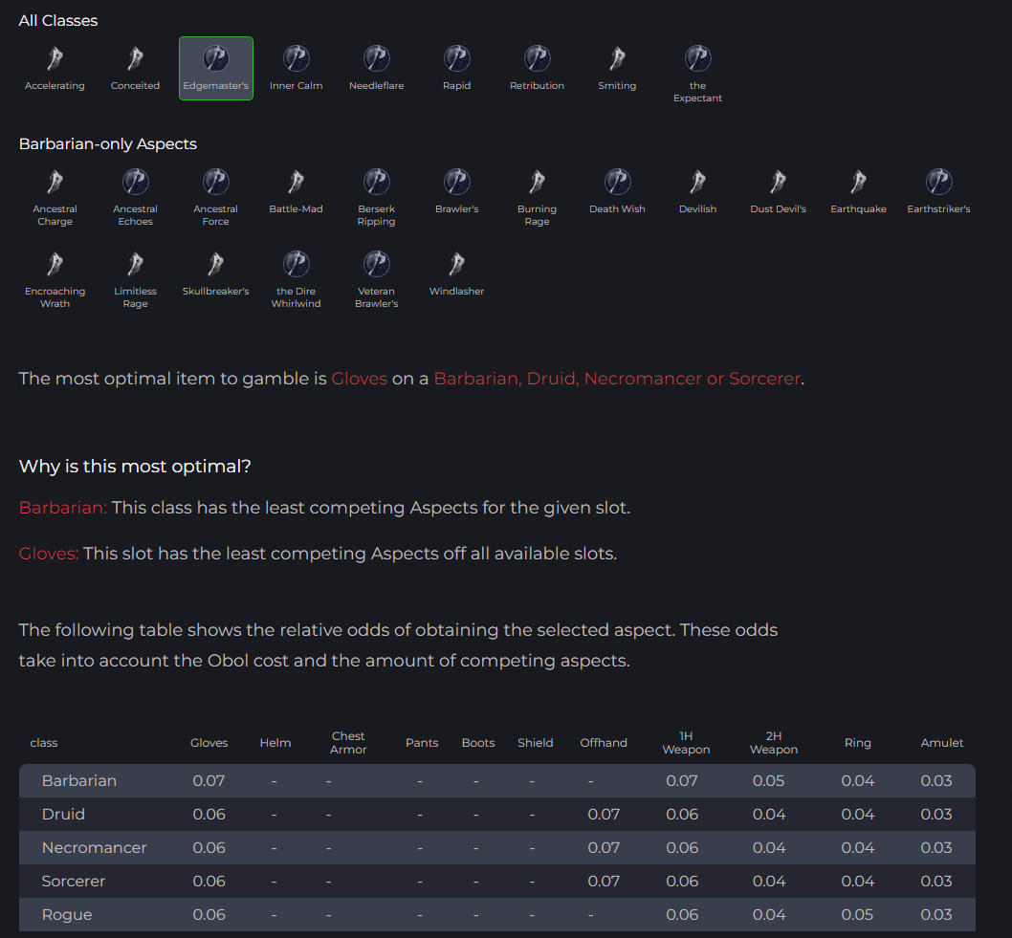1012x938 pixels.
Task: Click the Helm column header
Action: [275, 743]
